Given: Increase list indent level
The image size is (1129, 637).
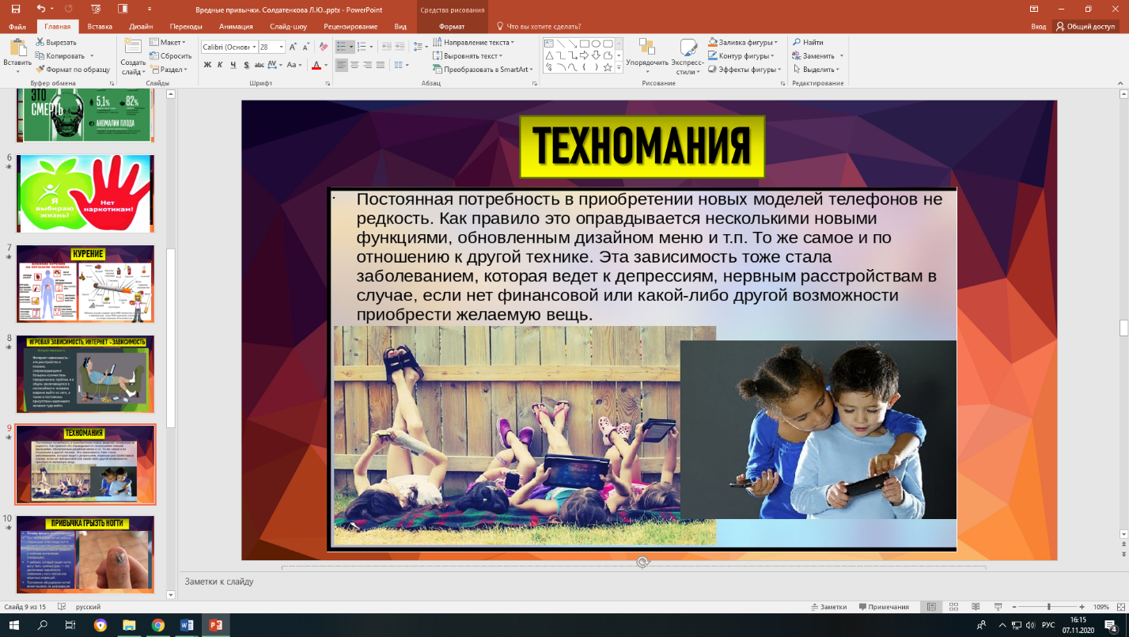Looking at the screenshot, I should (x=398, y=47).
